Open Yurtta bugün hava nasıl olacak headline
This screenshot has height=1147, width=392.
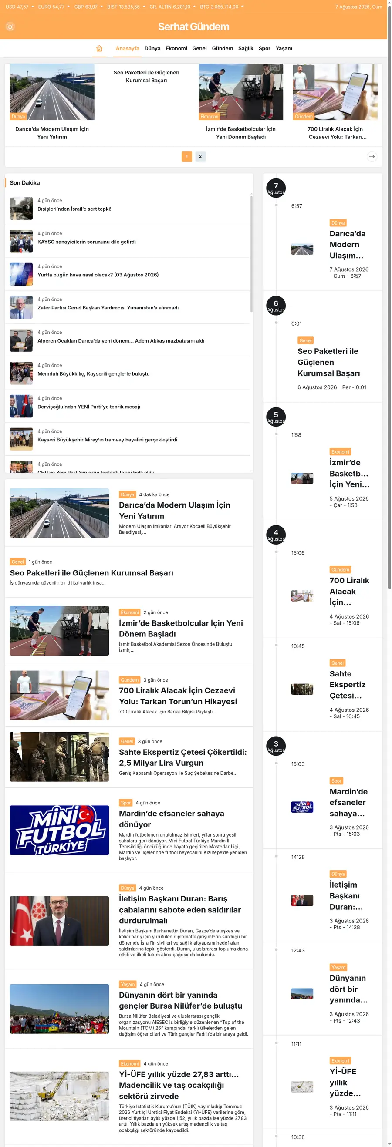[98, 275]
